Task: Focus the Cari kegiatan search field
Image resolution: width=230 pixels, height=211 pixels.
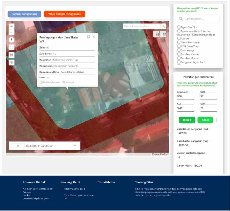Action: (x=198, y=19)
